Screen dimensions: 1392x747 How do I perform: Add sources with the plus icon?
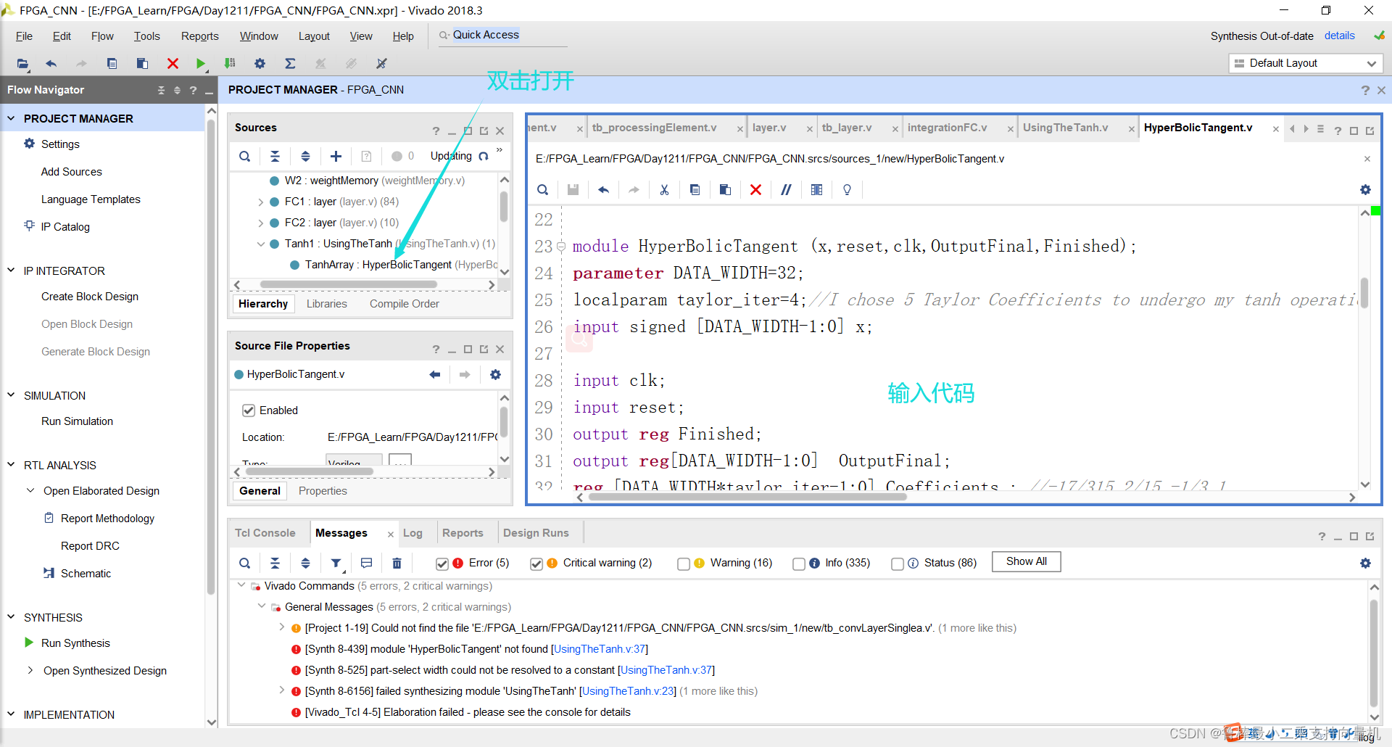(336, 156)
